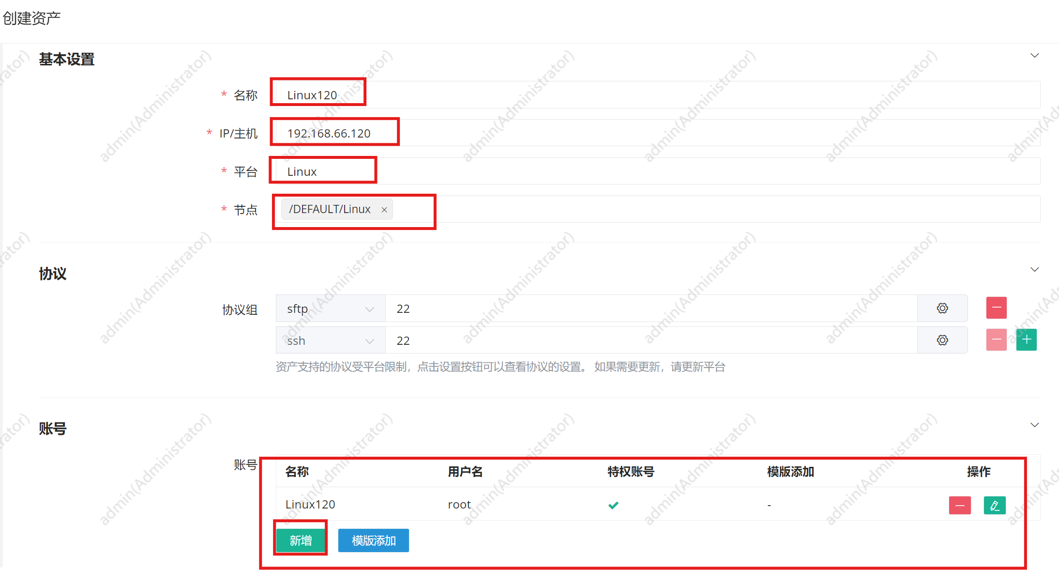The height and width of the screenshot is (570, 1059).
Task: Click the pink minus button in the ssh row
Action: coord(996,340)
